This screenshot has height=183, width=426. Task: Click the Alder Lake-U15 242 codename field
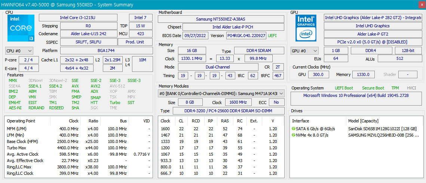89,34
